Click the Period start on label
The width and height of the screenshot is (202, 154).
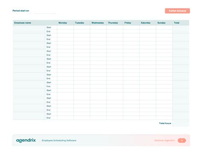pos(21,11)
